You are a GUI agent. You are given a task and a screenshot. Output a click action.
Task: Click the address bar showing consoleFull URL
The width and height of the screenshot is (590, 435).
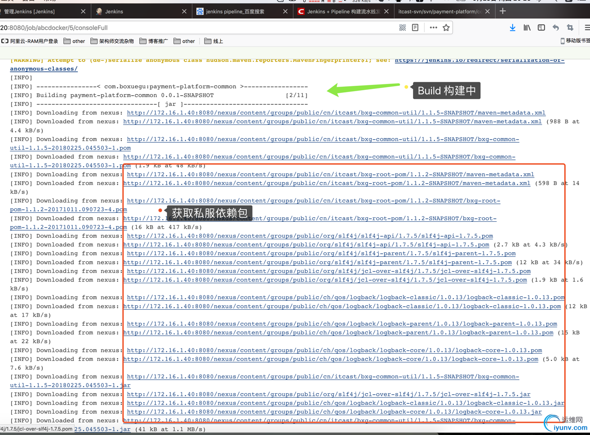tap(198, 27)
